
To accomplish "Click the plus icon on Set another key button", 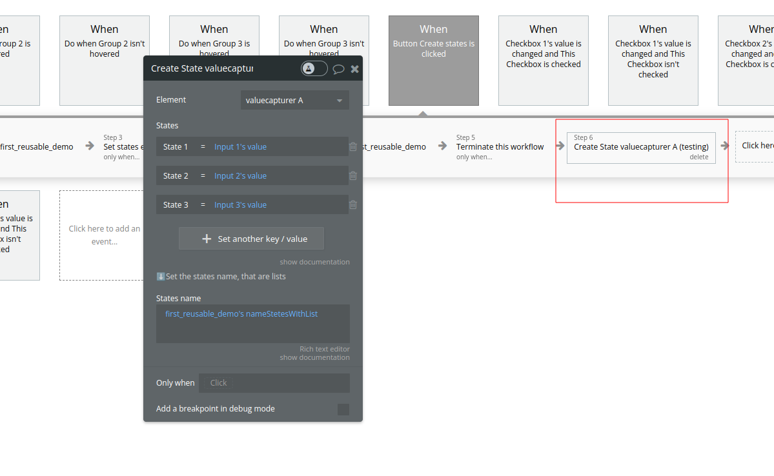I will click(x=207, y=239).
